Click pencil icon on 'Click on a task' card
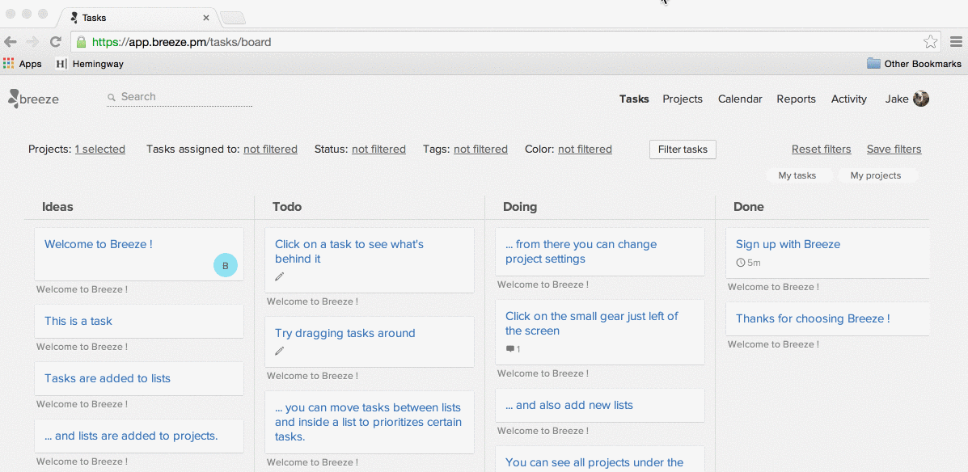Viewport: 968px width, 472px height. pyautogui.click(x=280, y=276)
